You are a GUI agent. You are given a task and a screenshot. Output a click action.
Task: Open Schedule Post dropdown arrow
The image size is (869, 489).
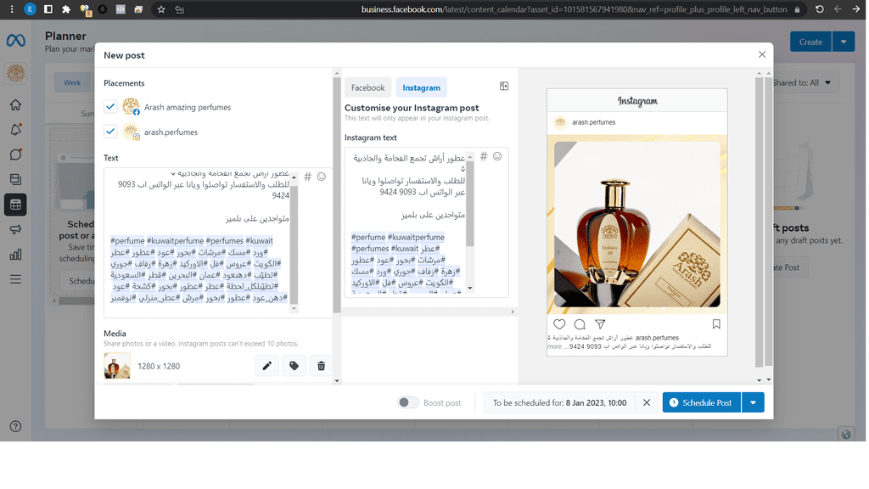click(753, 402)
